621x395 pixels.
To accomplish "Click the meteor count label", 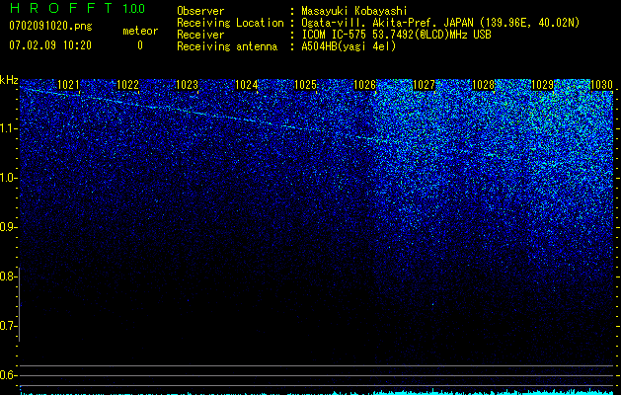I will [140, 31].
